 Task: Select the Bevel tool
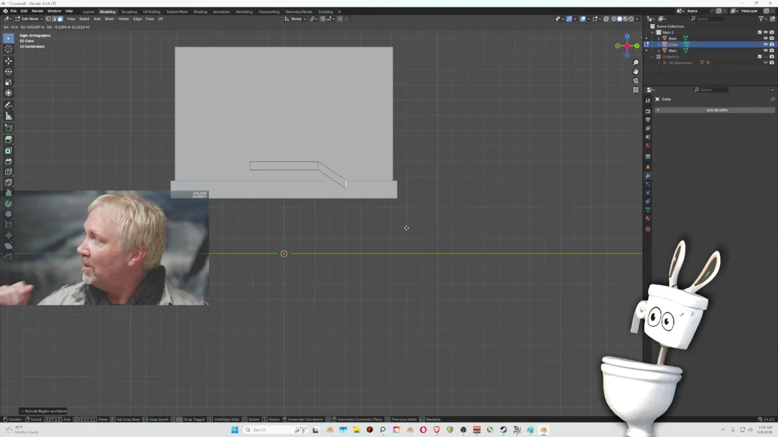[9, 161]
